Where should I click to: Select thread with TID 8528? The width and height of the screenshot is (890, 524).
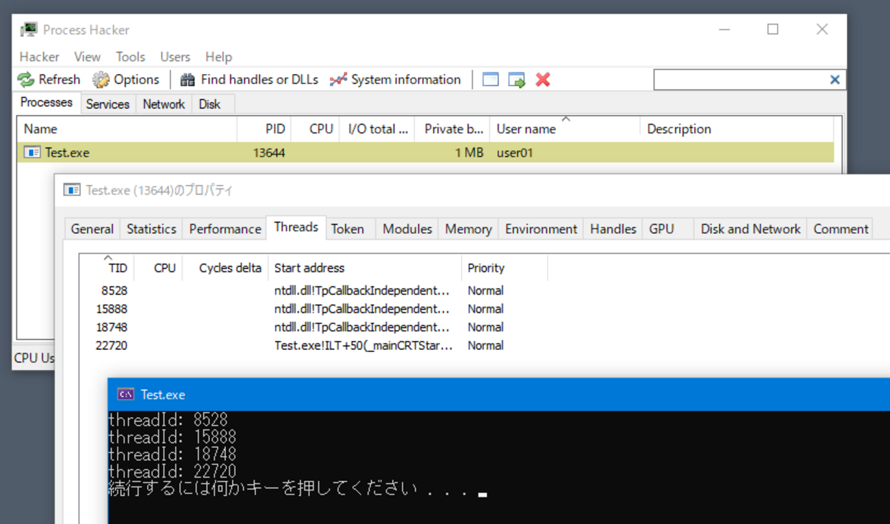[x=114, y=290]
